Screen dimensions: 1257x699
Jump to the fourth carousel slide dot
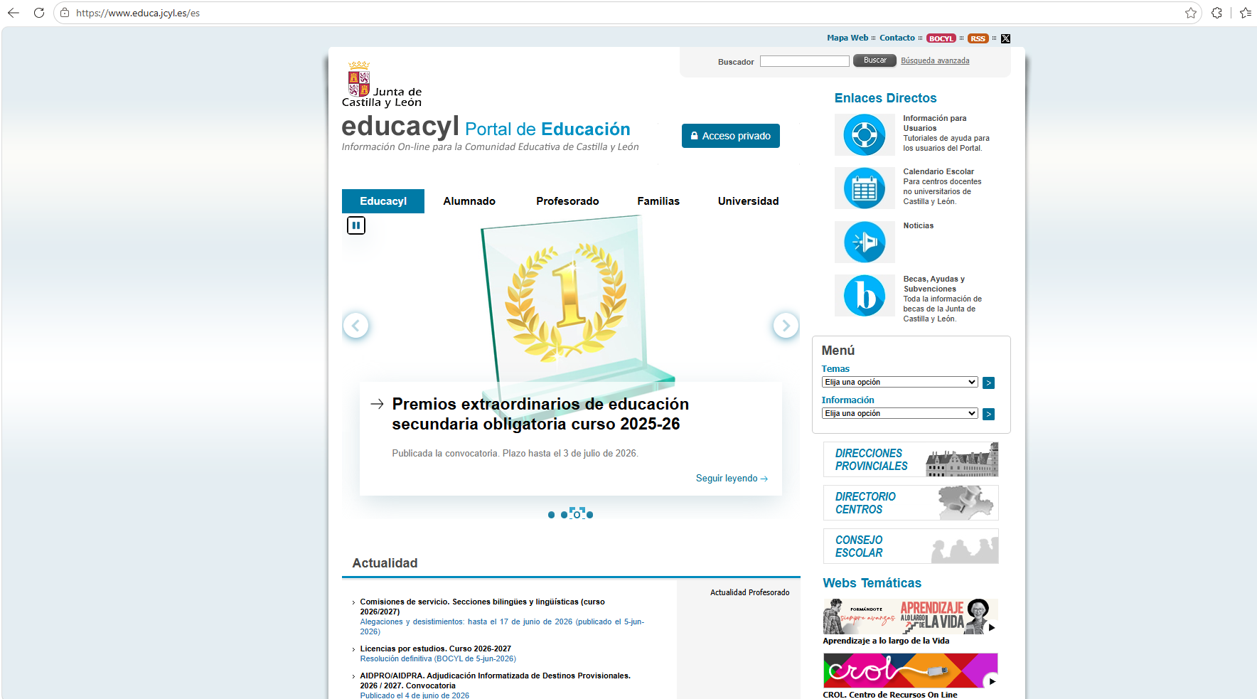click(589, 515)
